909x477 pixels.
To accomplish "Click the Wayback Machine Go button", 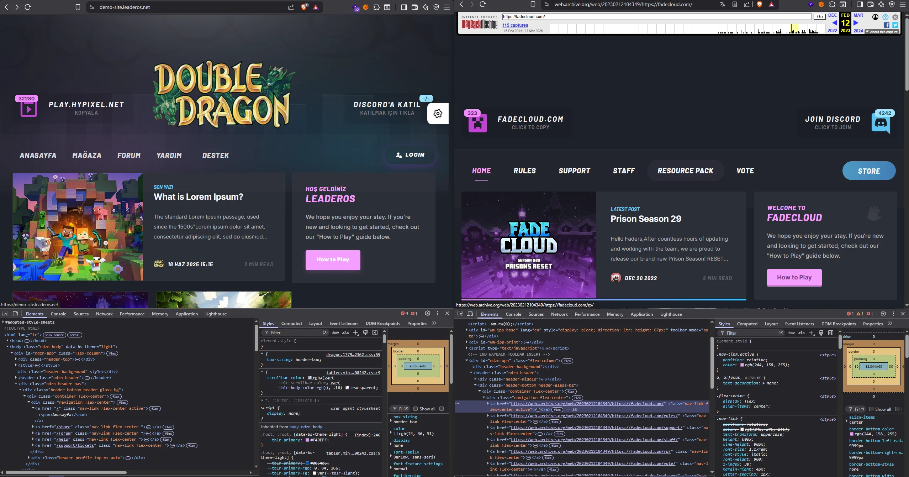I will (x=820, y=17).
